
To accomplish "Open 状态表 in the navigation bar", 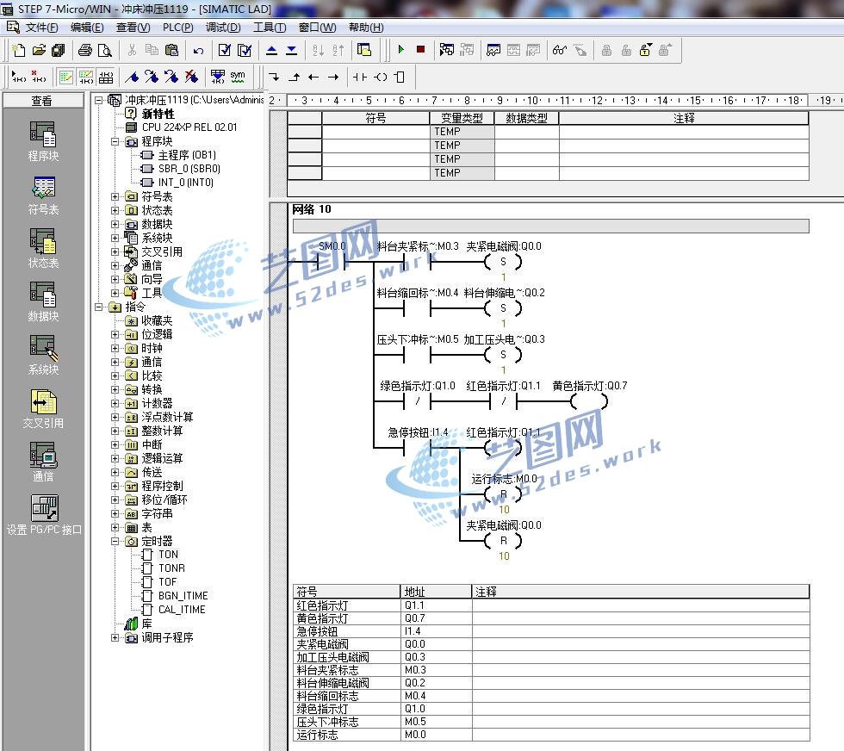I will click(43, 248).
